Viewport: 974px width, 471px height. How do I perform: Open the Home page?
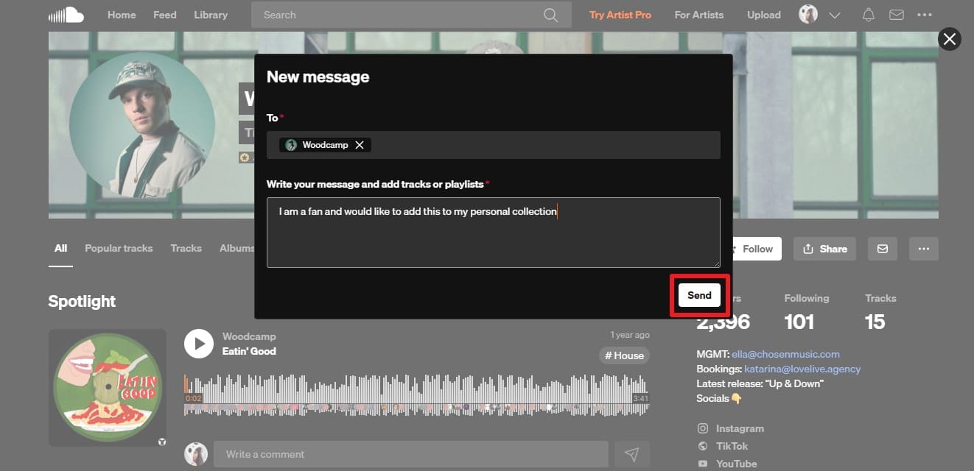(121, 15)
